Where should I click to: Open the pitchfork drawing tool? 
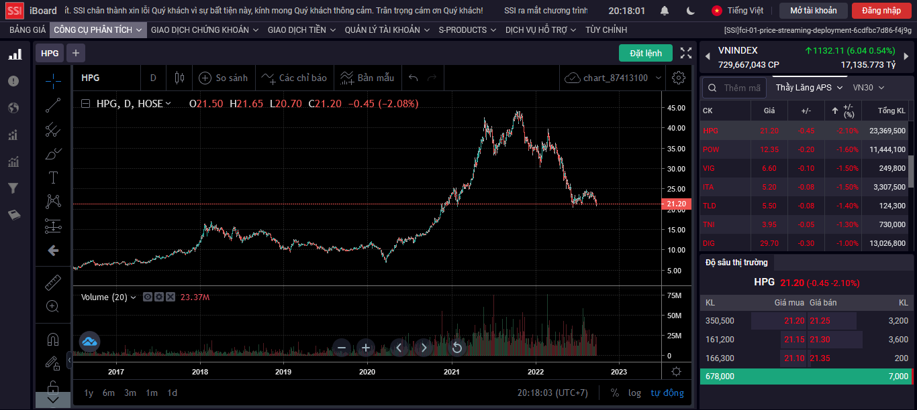(x=53, y=129)
